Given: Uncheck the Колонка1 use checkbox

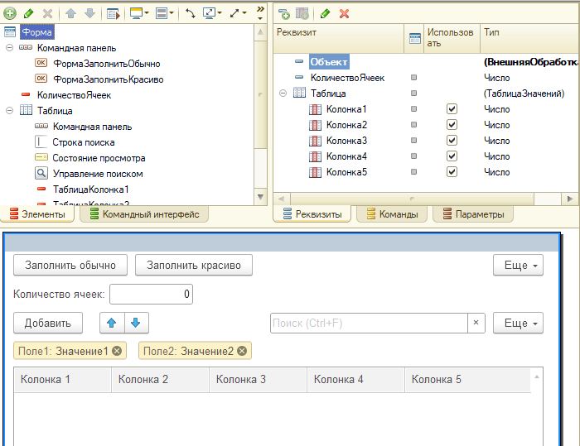Looking at the screenshot, I should point(452,109).
